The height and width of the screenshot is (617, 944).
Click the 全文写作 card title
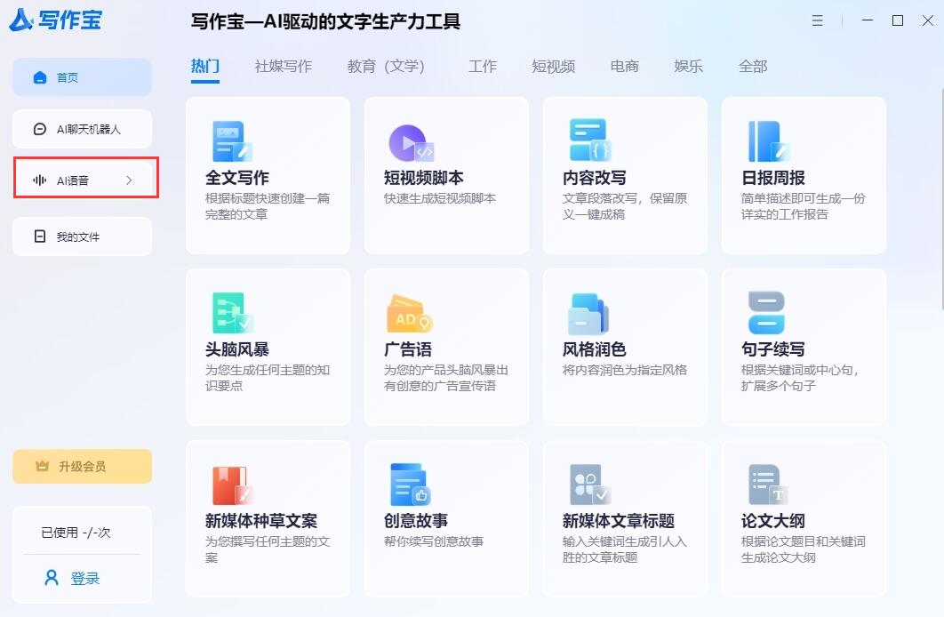coord(237,178)
